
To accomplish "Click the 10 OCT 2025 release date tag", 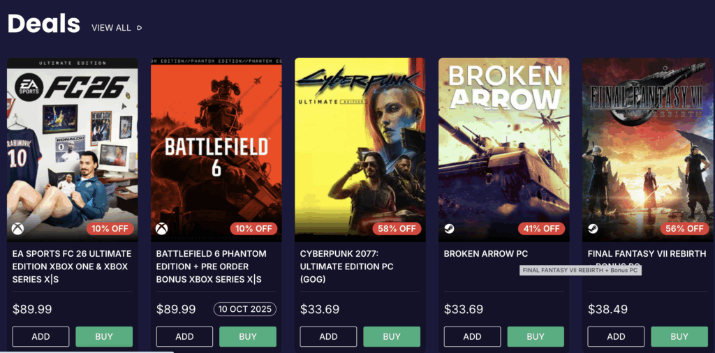I will [245, 309].
